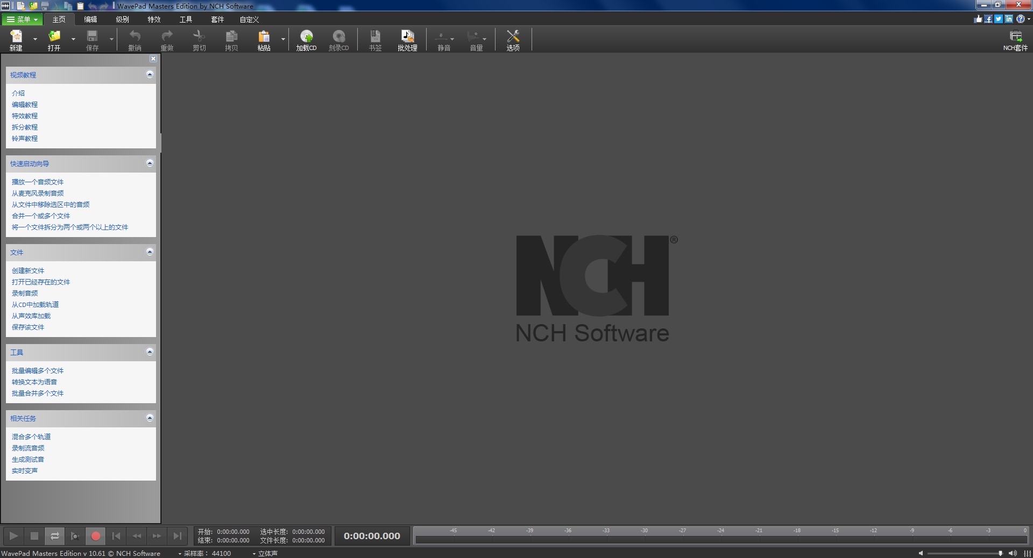Click the 加载CD toolbar icon
This screenshot has width=1033, height=558.
306,40
